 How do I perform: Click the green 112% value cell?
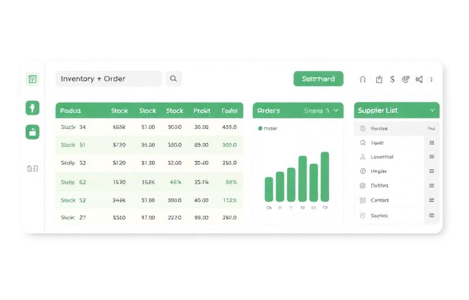coord(230,200)
